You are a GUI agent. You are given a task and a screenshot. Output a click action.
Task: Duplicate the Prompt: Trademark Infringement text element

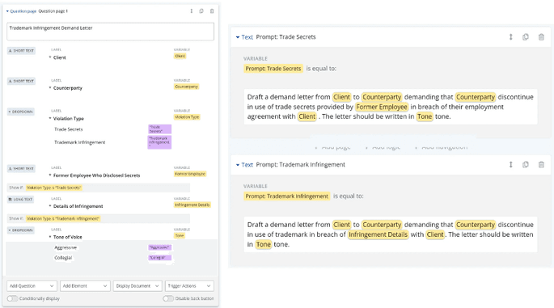pyautogui.click(x=526, y=165)
